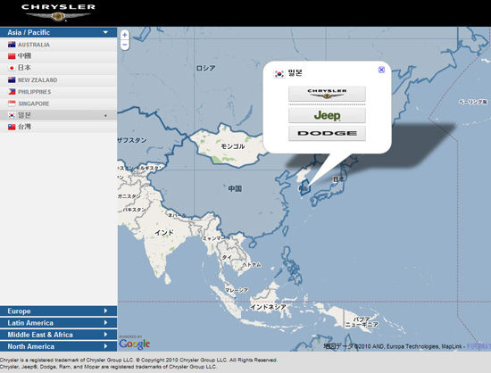This screenshot has height=373, width=491.
Task: Expand the Middle East & Africa region
Action: [x=59, y=335]
